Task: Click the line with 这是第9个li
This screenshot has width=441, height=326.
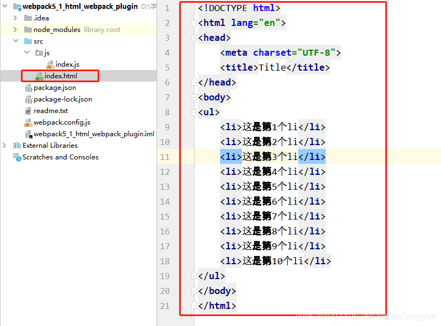Action: (x=273, y=246)
